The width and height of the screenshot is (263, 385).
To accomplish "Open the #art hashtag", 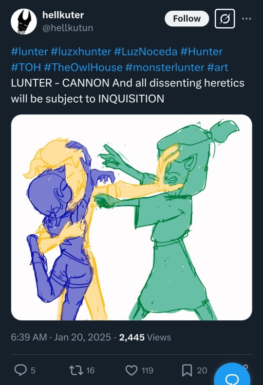I will pyautogui.click(x=218, y=68).
